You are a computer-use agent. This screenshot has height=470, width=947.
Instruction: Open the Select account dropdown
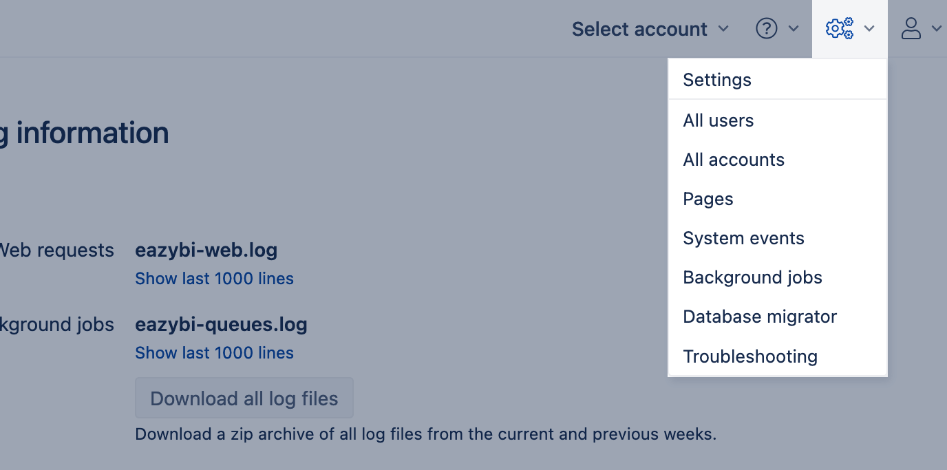(650, 29)
